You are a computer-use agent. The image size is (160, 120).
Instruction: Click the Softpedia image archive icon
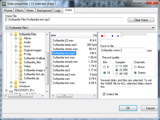(20, 70)
